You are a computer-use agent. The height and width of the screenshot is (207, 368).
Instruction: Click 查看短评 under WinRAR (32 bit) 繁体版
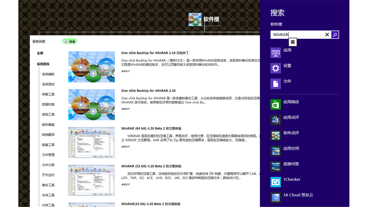click(125, 185)
